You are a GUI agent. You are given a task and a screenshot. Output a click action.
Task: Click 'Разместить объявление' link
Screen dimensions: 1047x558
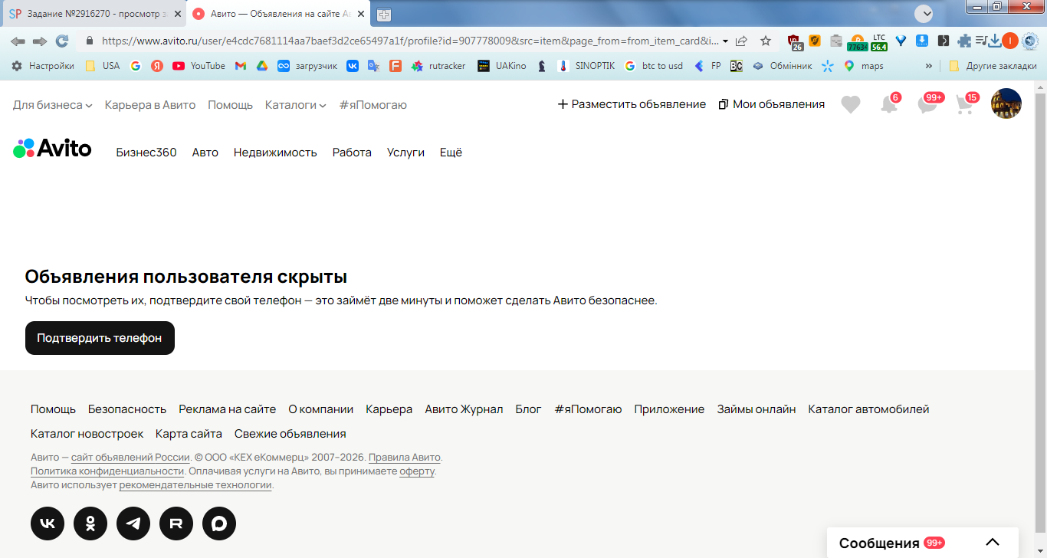coord(632,104)
